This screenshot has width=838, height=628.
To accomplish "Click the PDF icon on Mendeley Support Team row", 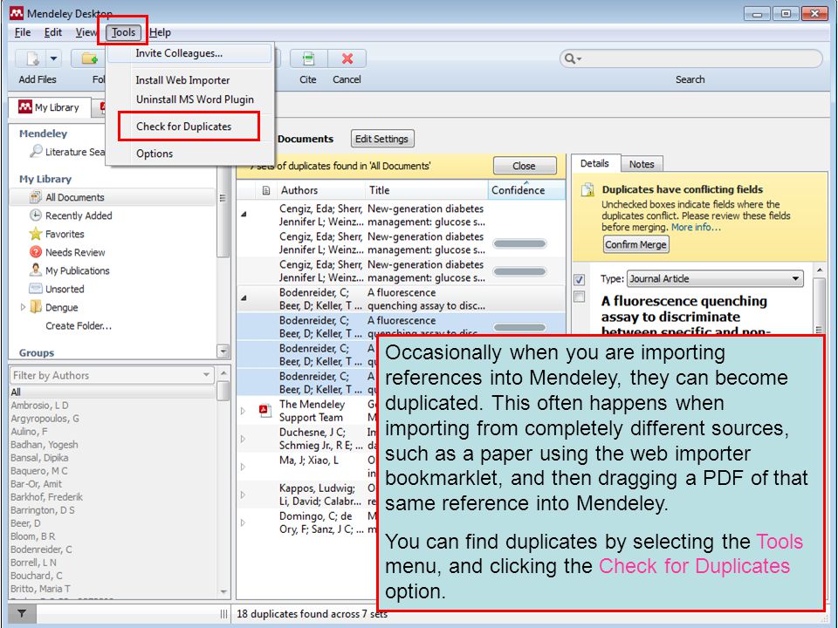I will pos(265,410).
